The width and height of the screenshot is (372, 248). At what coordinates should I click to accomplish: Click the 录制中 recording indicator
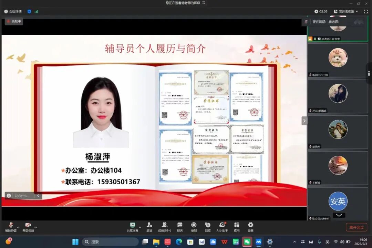coord(14,21)
